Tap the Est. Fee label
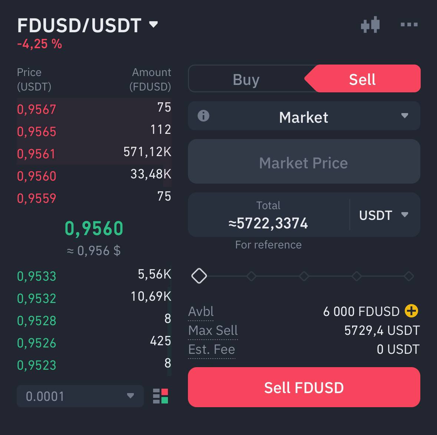 212,349
